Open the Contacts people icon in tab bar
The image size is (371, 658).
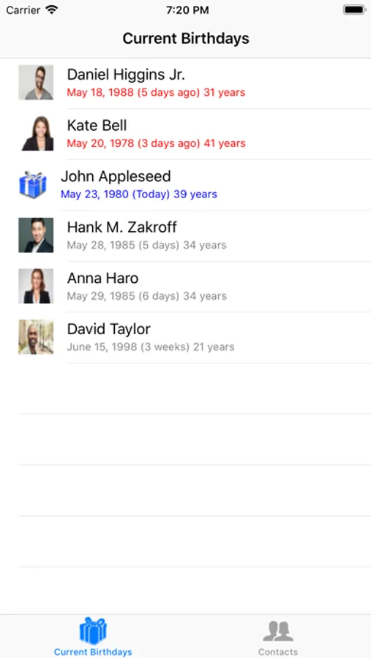(x=278, y=631)
